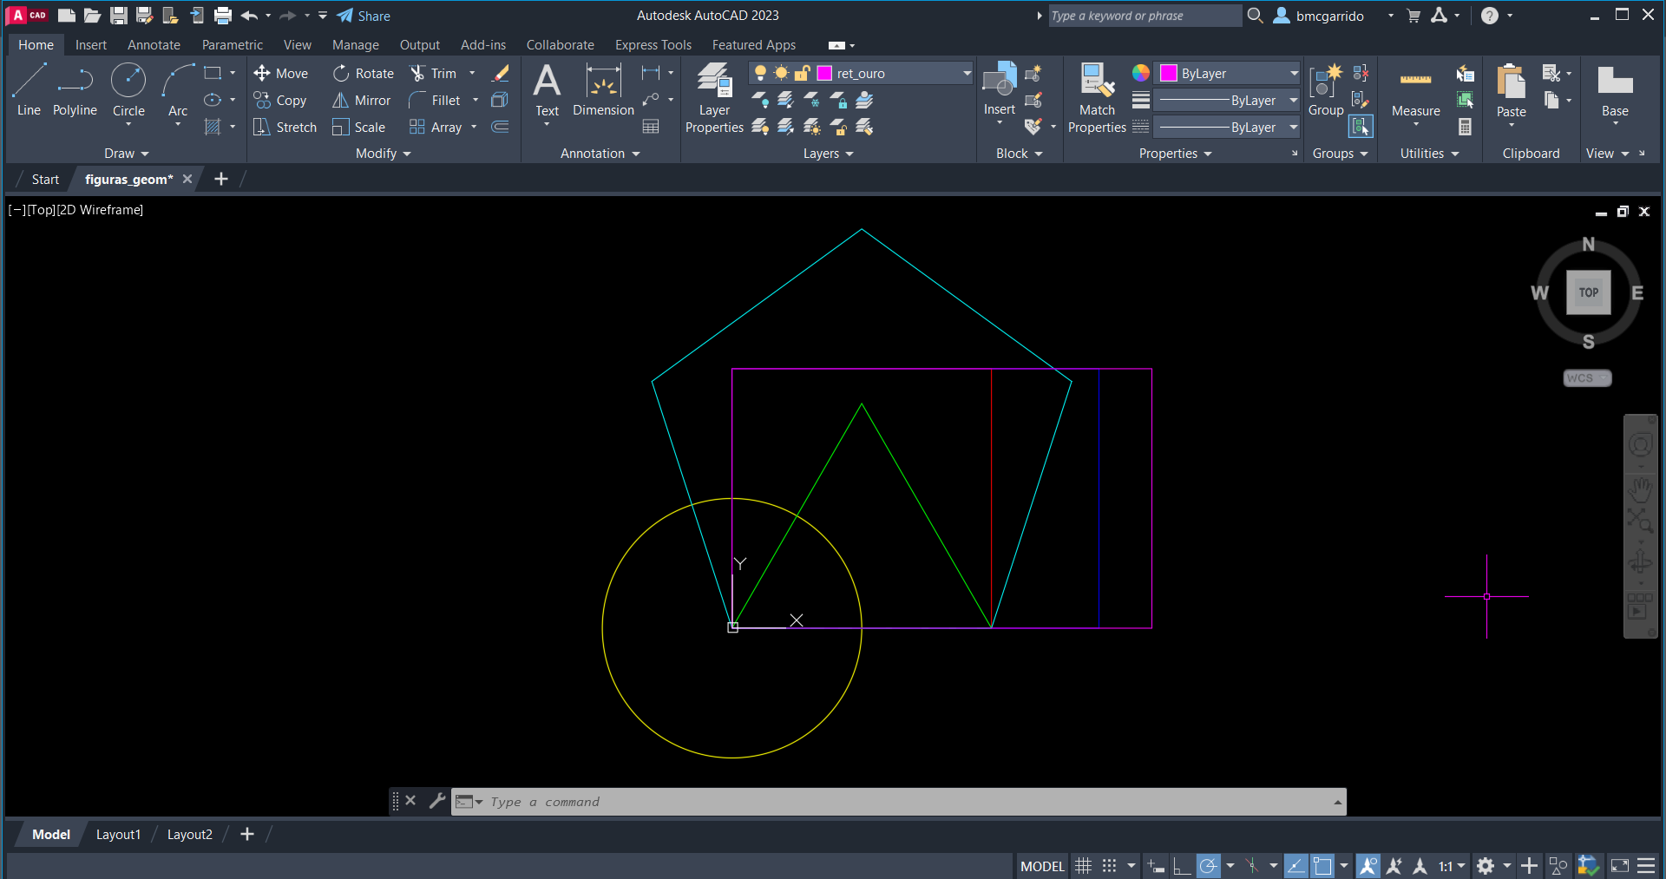Viewport: 1666px width, 879px height.
Task: Toggle layer lock icon for ret_ouro
Action: (803, 74)
